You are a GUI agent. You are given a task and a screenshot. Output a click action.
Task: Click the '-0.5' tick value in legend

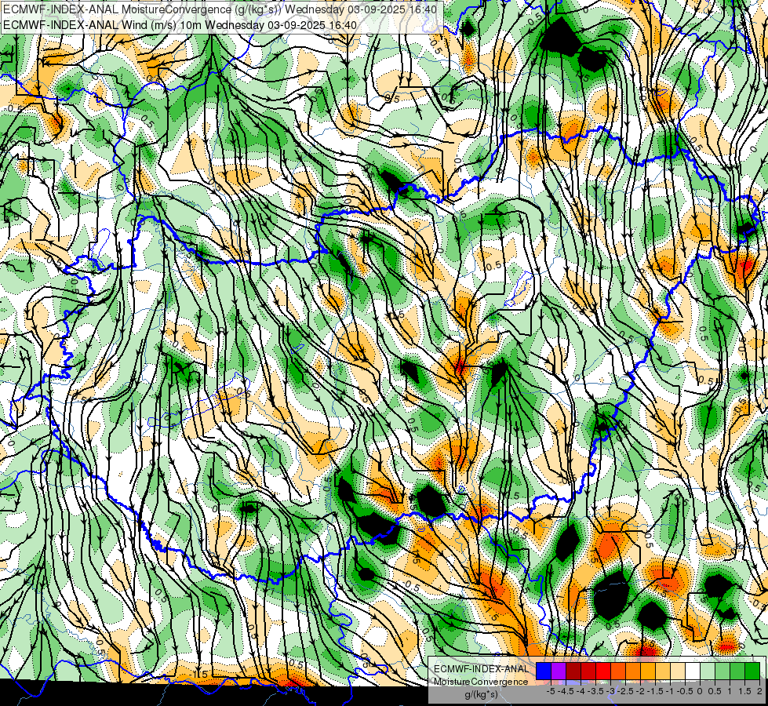[685, 691]
